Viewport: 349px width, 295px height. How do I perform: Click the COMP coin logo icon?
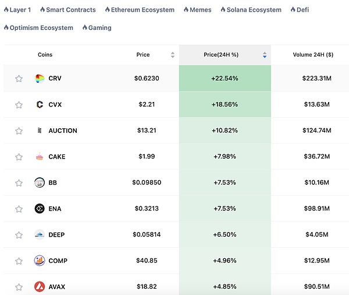pos(40,261)
